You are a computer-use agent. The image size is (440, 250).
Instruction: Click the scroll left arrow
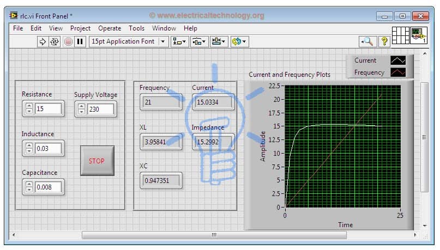point(14,235)
